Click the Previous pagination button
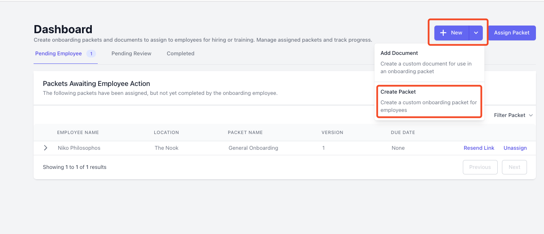Image resolution: width=544 pixels, height=234 pixels. point(480,167)
